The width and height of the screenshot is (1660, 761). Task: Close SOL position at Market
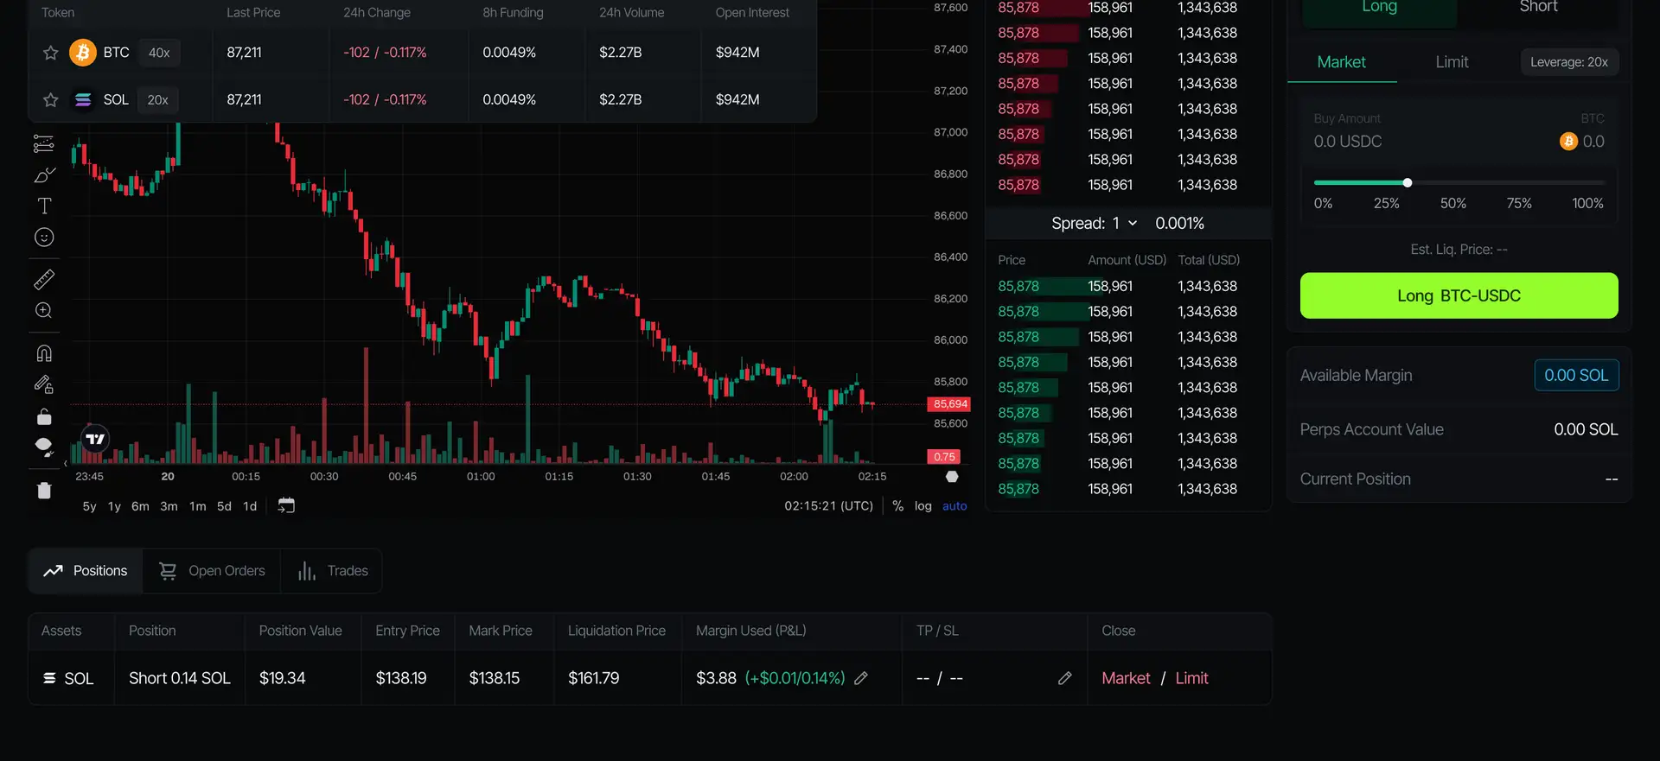[x=1126, y=679]
